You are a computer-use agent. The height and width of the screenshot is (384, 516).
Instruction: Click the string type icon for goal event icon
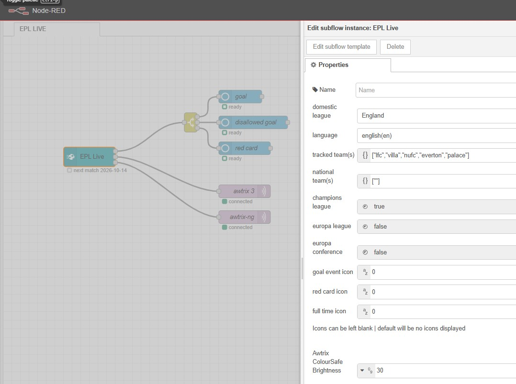(365, 272)
